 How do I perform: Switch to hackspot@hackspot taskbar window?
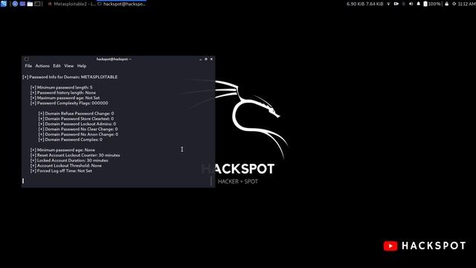point(121,4)
